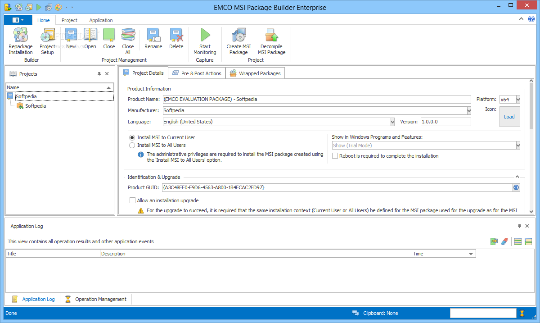Open the Language dropdown
This screenshot has width=540, height=323.
click(392, 122)
